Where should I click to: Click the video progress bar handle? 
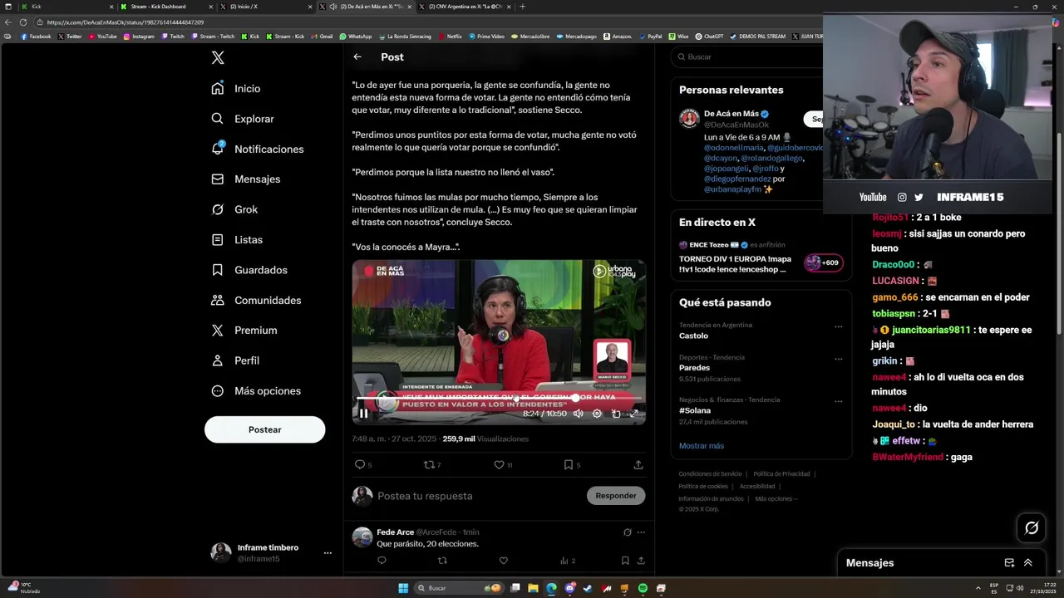pyautogui.click(x=575, y=398)
